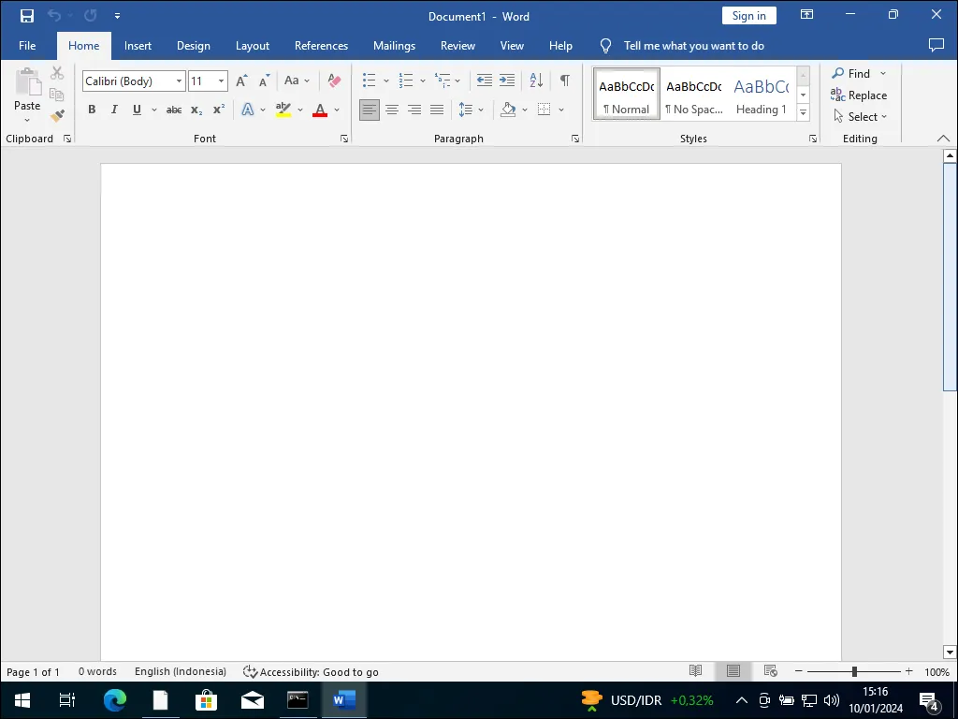Click the zoom slider handle in status bar
The image size is (958, 719).
pos(854,671)
